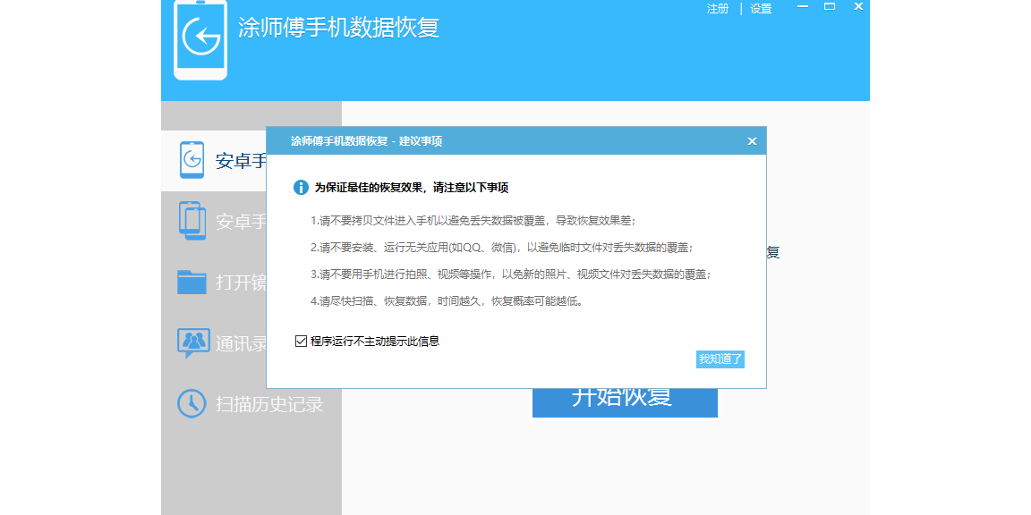This screenshot has width=1031, height=515.
Task: Close the 建议事项 dialog with X
Action: tap(752, 141)
